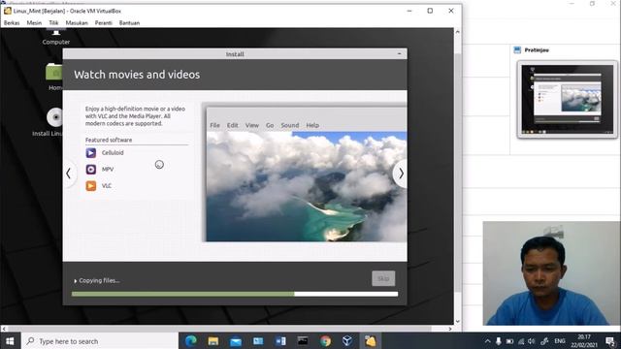Click the webcam video overlay
The height and width of the screenshot is (349, 621).
(x=552, y=273)
